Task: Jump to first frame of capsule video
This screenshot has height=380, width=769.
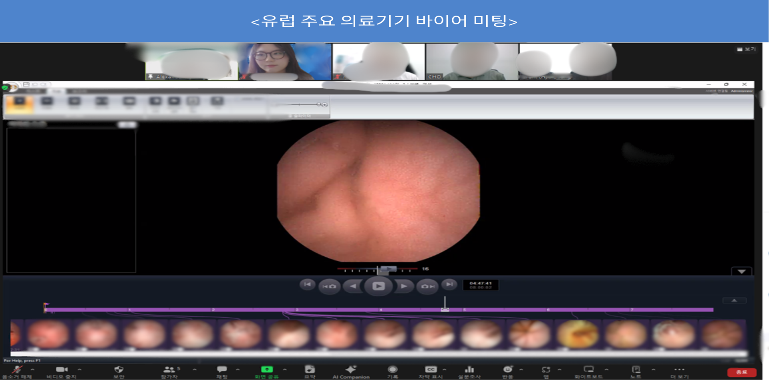Action: click(307, 284)
